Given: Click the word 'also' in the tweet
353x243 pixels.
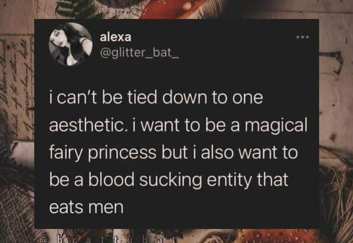Looking at the screenshot, I should tap(229, 153).
